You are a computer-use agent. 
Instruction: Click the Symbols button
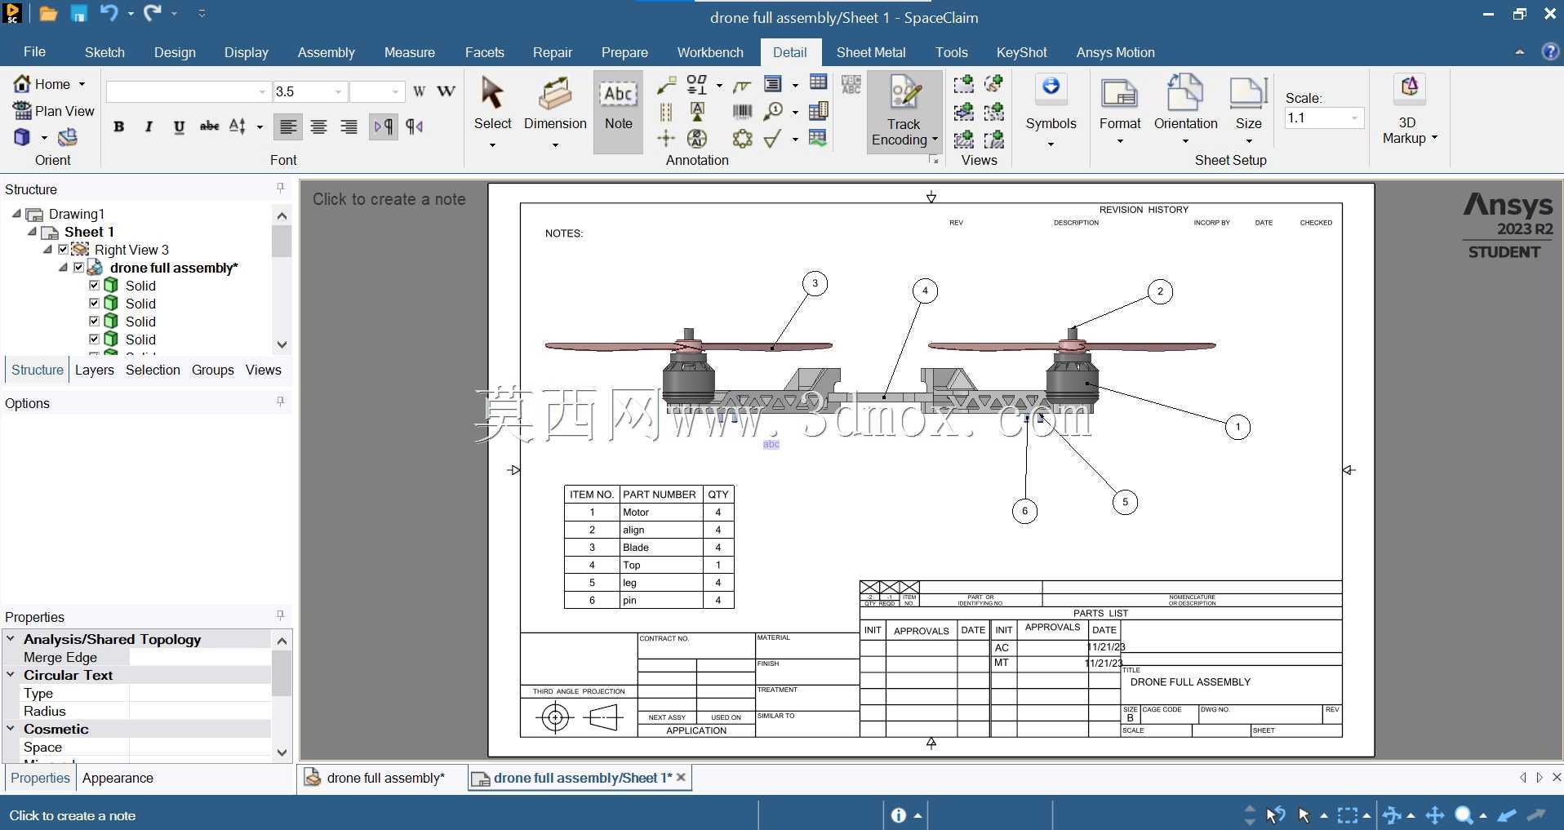click(1051, 112)
